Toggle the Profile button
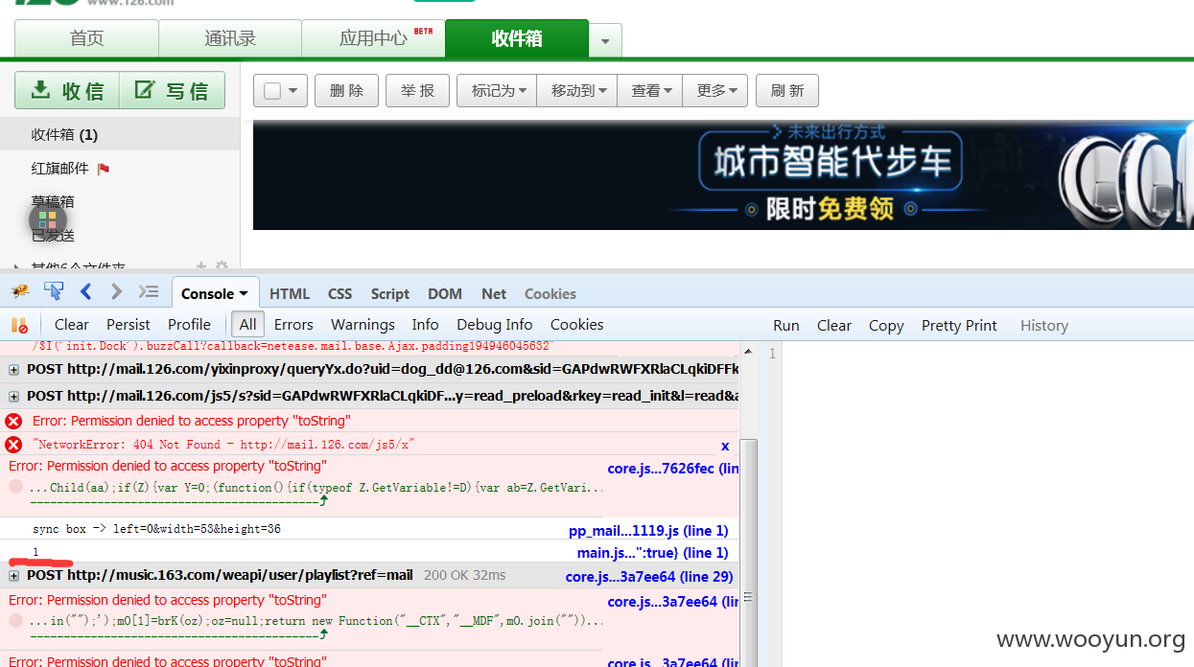The height and width of the screenshot is (667, 1194). 189,325
